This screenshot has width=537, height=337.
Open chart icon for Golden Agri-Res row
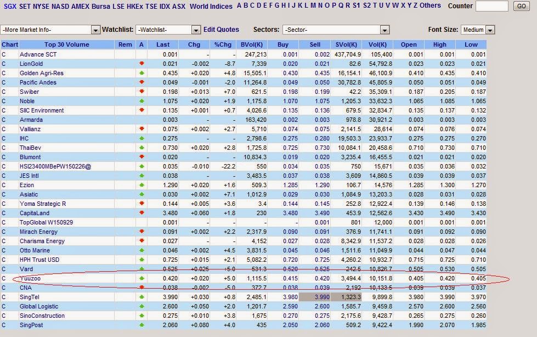click(x=4, y=73)
